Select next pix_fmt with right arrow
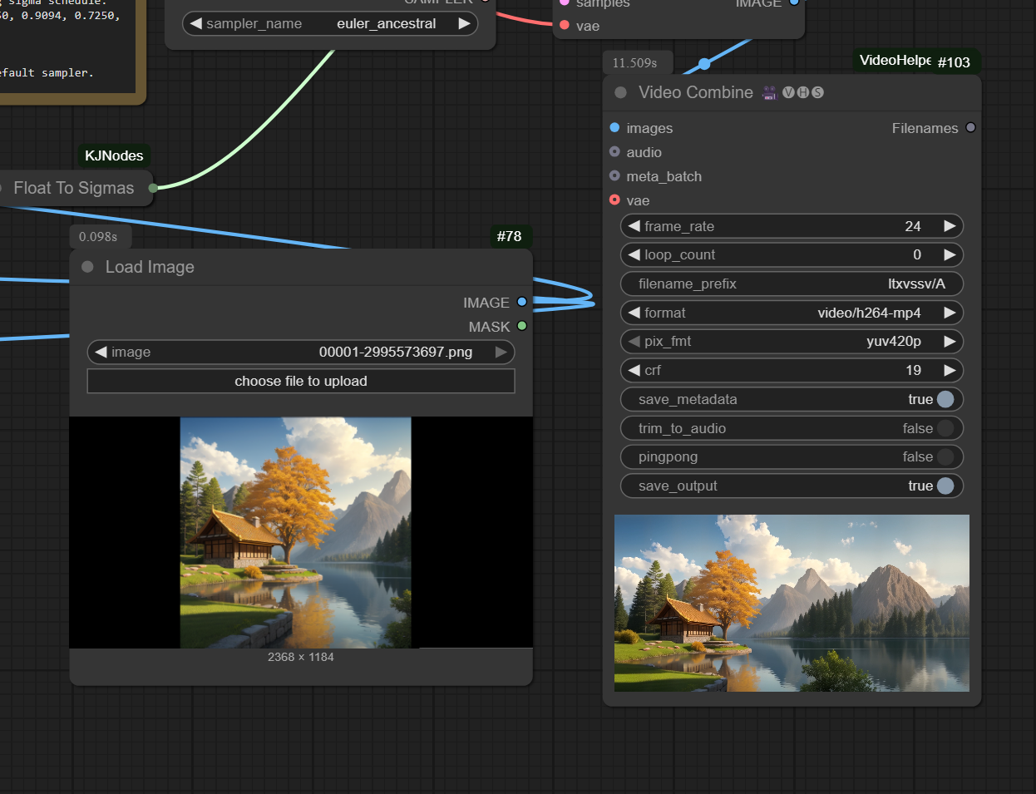This screenshot has height=794, width=1036. click(950, 341)
